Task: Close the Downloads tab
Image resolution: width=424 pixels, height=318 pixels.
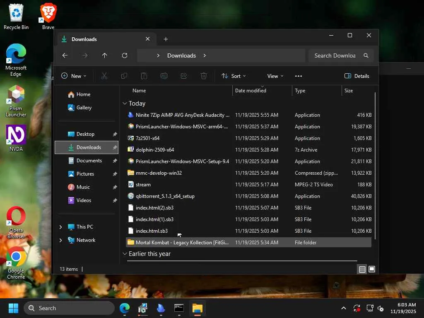Action: tap(148, 39)
